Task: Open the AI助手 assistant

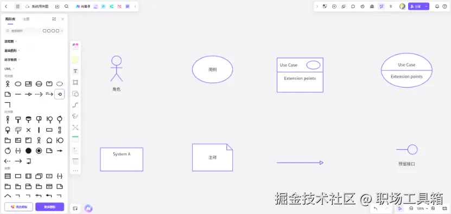Action: 83,6
